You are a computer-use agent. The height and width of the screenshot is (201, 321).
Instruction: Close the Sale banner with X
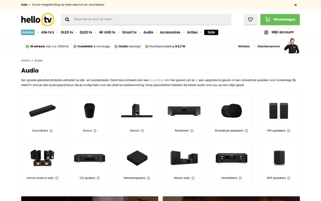(296, 5)
